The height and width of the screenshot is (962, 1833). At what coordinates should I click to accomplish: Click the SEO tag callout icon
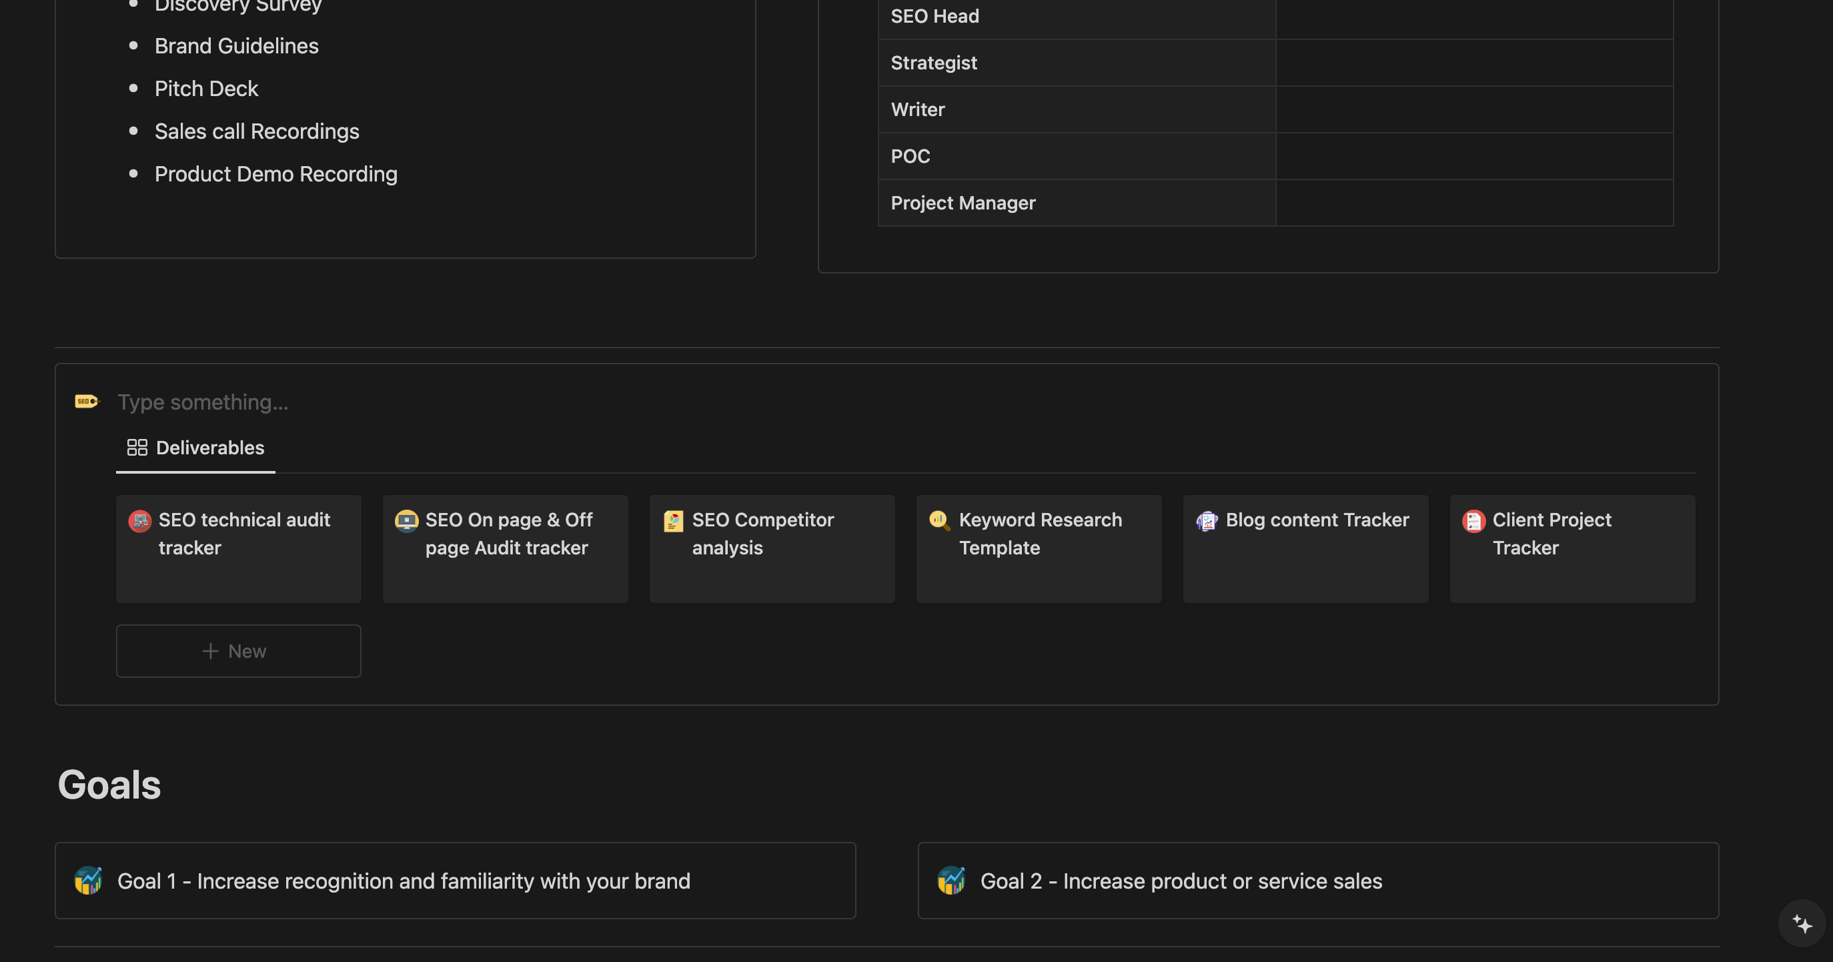pyautogui.click(x=87, y=402)
